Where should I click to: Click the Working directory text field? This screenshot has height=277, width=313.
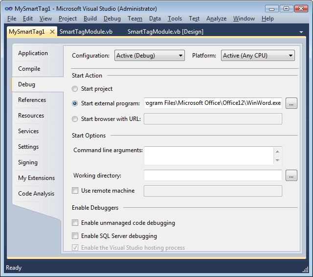click(x=213, y=175)
